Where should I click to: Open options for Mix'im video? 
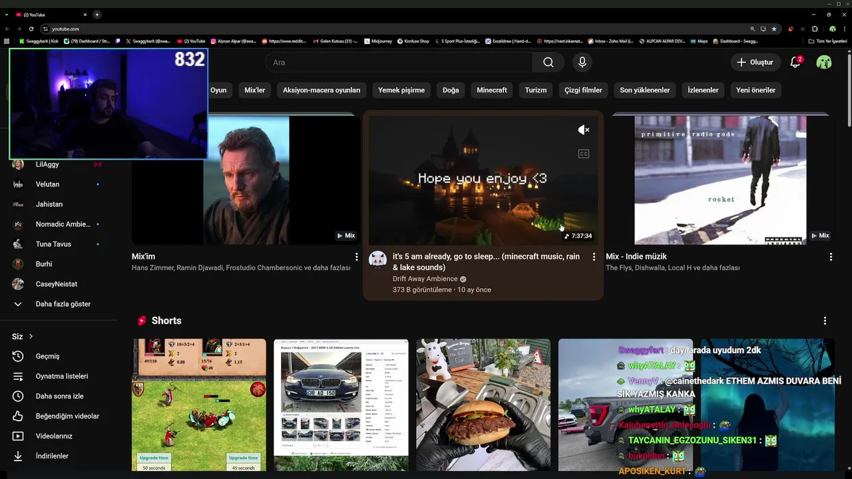pyautogui.click(x=357, y=257)
